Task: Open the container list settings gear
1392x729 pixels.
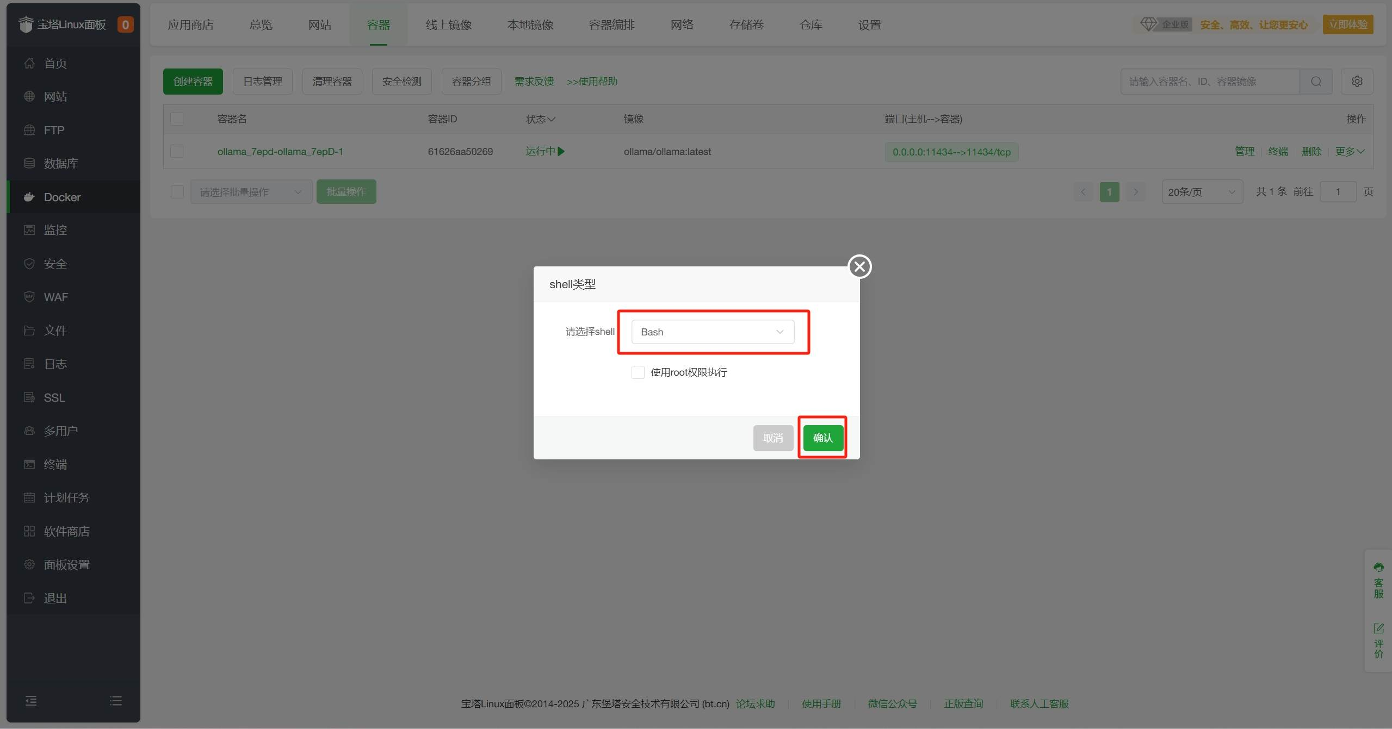Action: [x=1357, y=82]
